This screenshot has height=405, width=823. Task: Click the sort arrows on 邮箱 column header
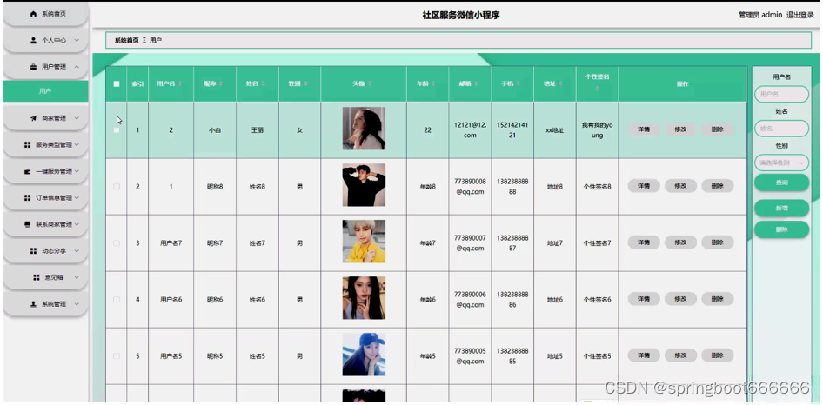click(x=476, y=84)
